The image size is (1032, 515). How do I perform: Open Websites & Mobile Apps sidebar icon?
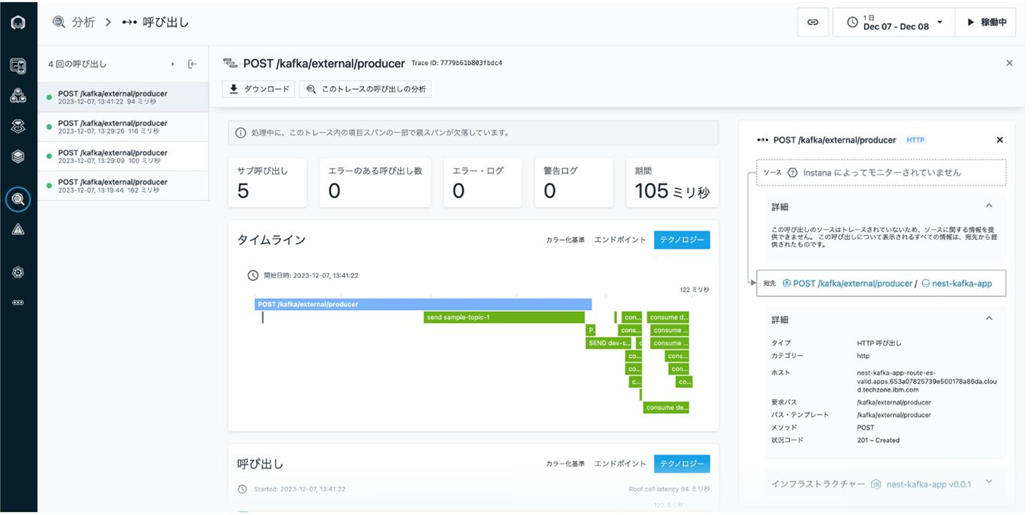(x=18, y=66)
